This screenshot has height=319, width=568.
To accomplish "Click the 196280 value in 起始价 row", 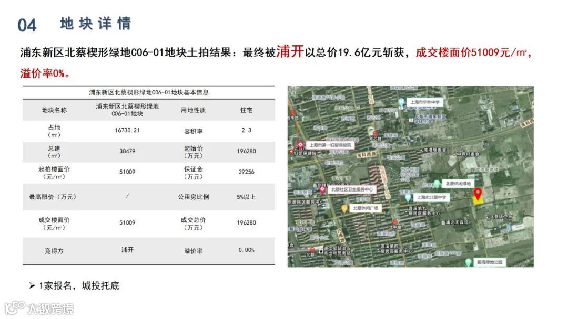I will point(246,152).
